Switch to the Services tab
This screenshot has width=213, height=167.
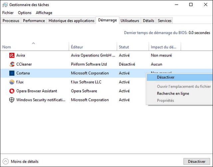(164, 21)
